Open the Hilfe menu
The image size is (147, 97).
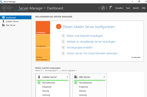pos(143,8)
